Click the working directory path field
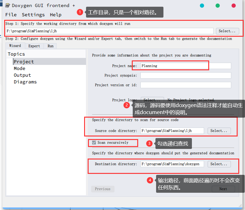This screenshot has height=210, width=245. pyautogui.click(x=109, y=31)
